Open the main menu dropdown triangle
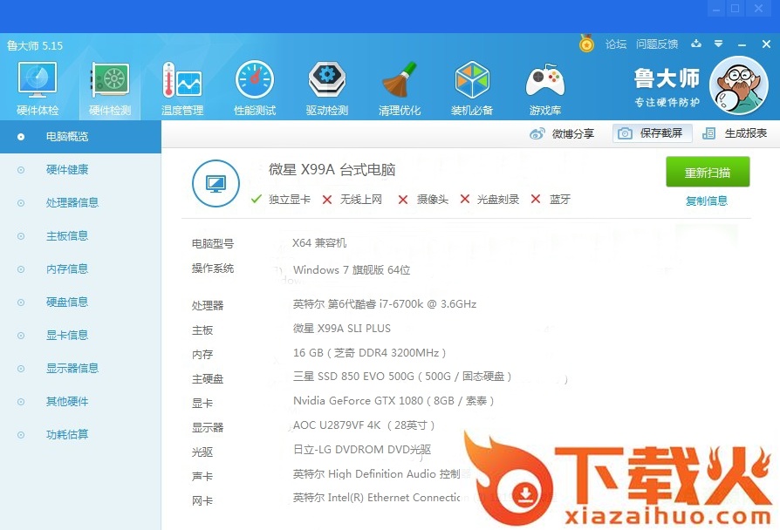 [718, 44]
